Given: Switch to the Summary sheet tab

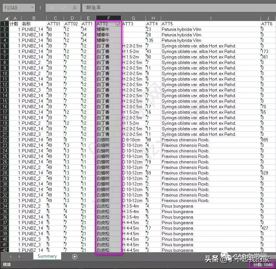Looking at the screenshot, I should (x=47, y=256).
